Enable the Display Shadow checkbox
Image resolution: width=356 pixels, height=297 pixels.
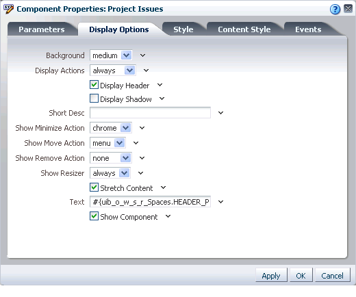click(94, 99)
